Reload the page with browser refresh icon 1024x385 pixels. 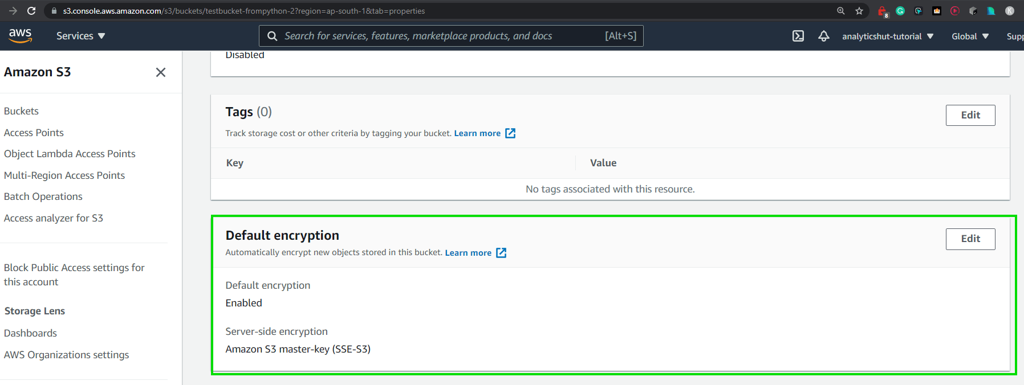(31, 11)
